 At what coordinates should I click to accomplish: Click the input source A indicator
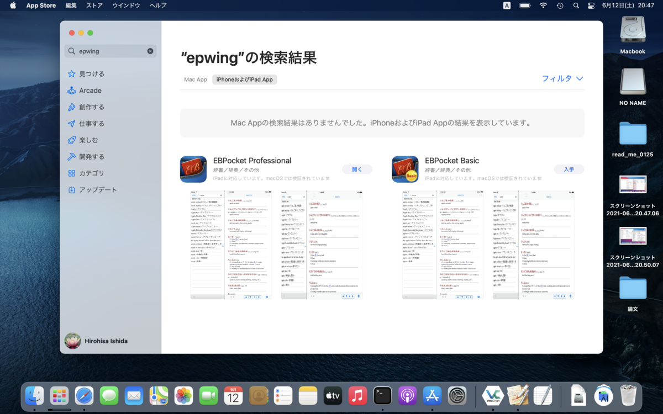(507, 6)
